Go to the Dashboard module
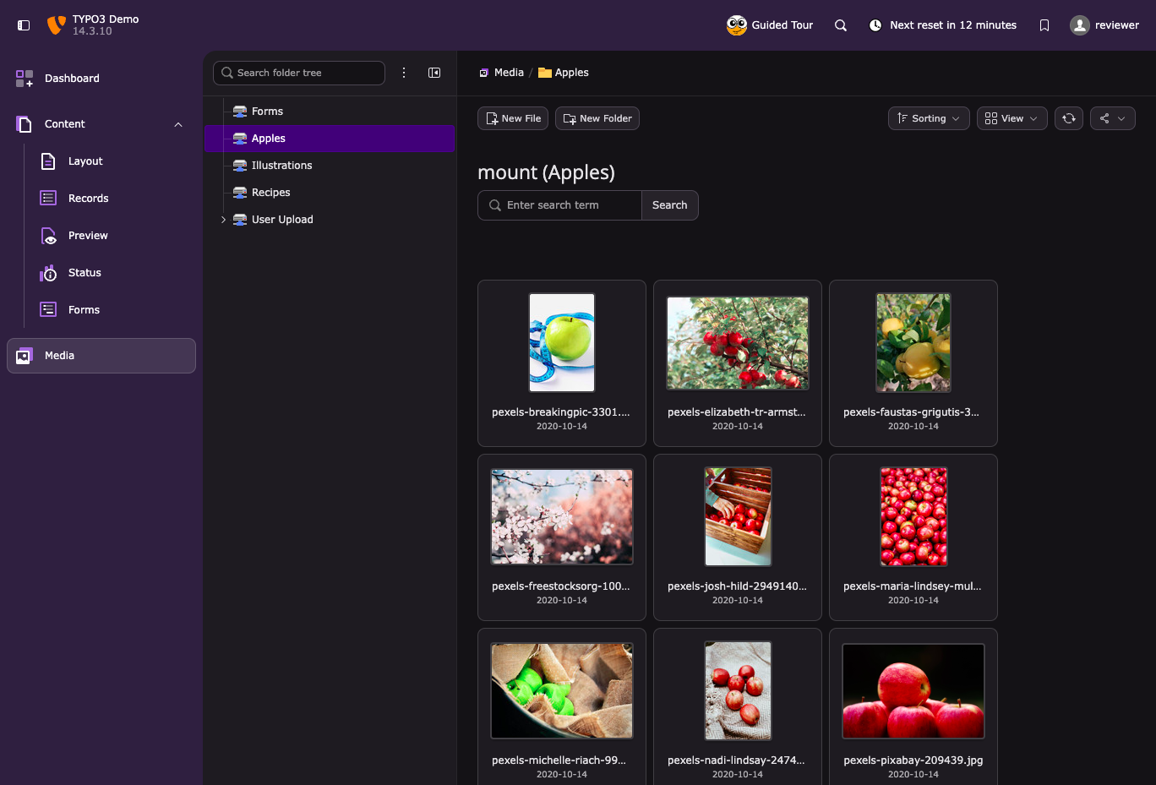 [101, 79]
